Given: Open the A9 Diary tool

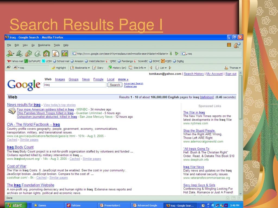Looking at the screenshot, I should 98,68.
